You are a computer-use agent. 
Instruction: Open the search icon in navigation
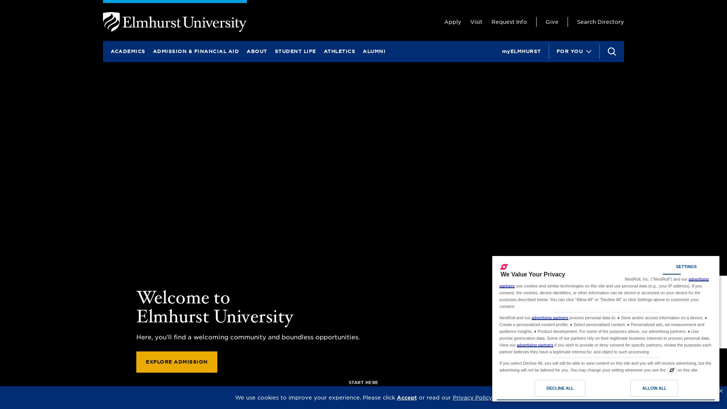coord(612,52)
